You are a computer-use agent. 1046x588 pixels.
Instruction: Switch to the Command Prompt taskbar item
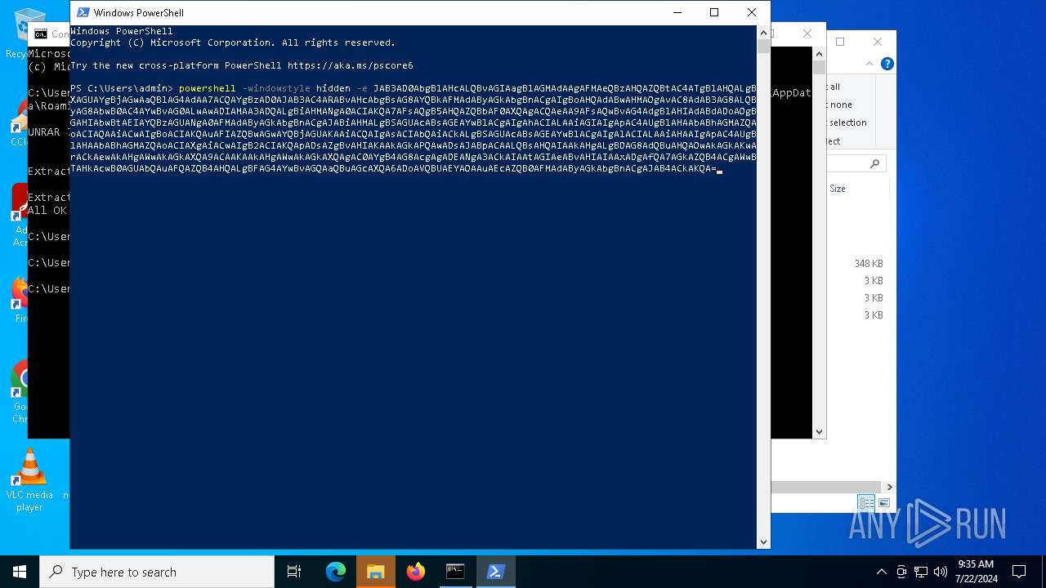455,572
